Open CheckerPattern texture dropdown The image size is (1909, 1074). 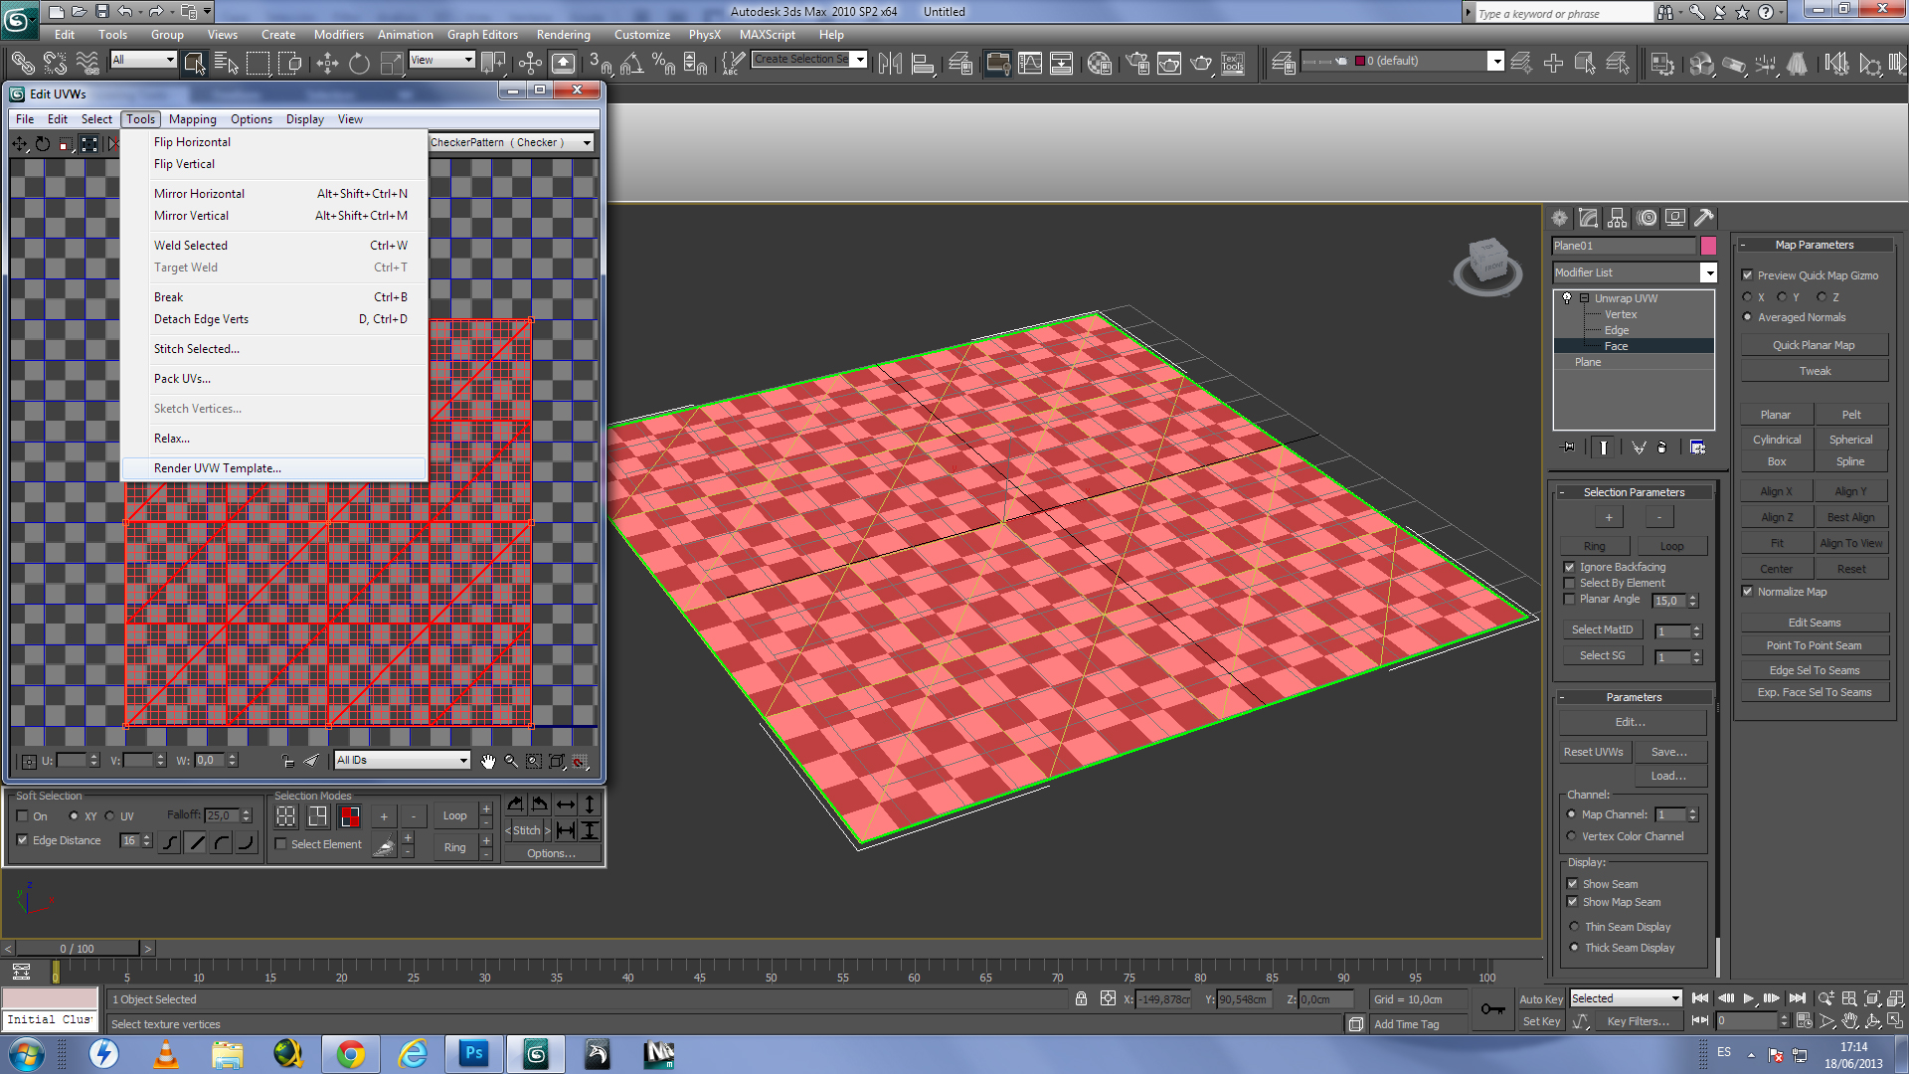tap(587, 143)
